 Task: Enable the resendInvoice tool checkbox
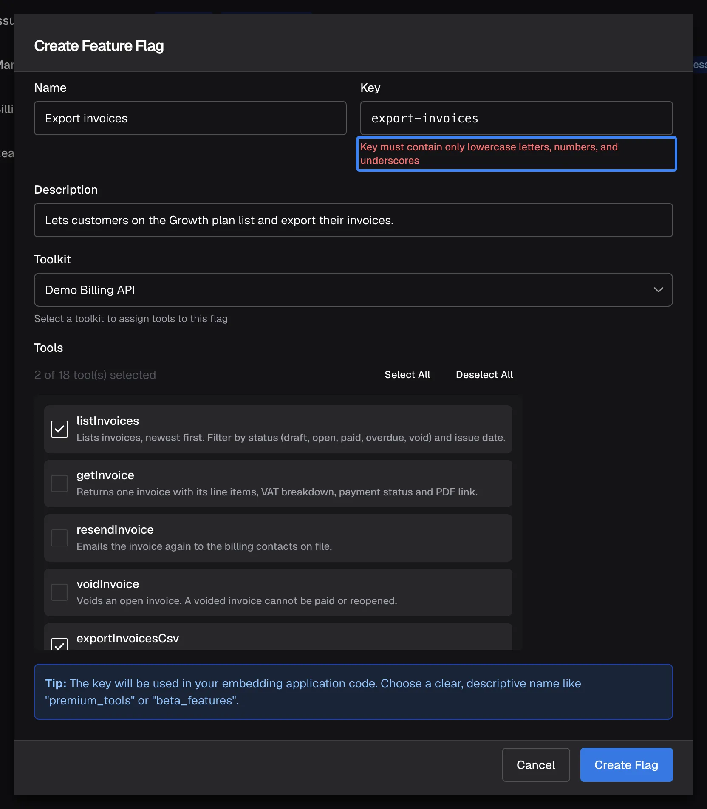[59, 538]
